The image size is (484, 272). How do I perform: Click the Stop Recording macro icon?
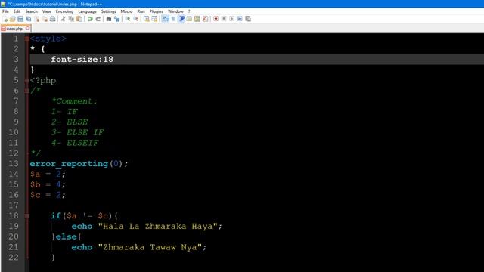(224, 19)
